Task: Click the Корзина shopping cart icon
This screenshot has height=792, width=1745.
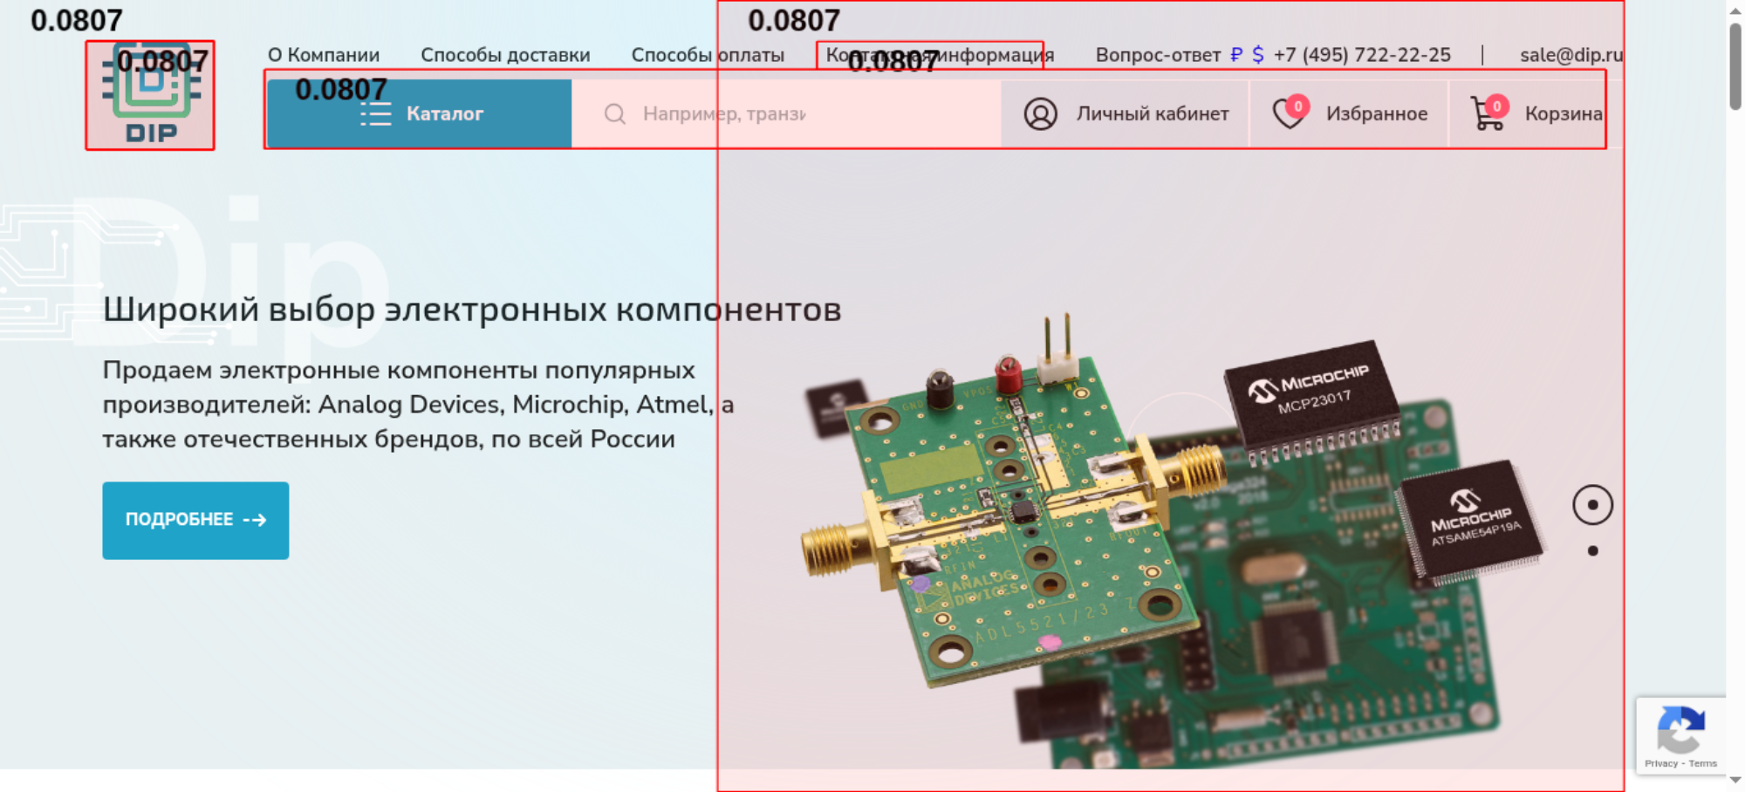Action: coord(1488,113)
